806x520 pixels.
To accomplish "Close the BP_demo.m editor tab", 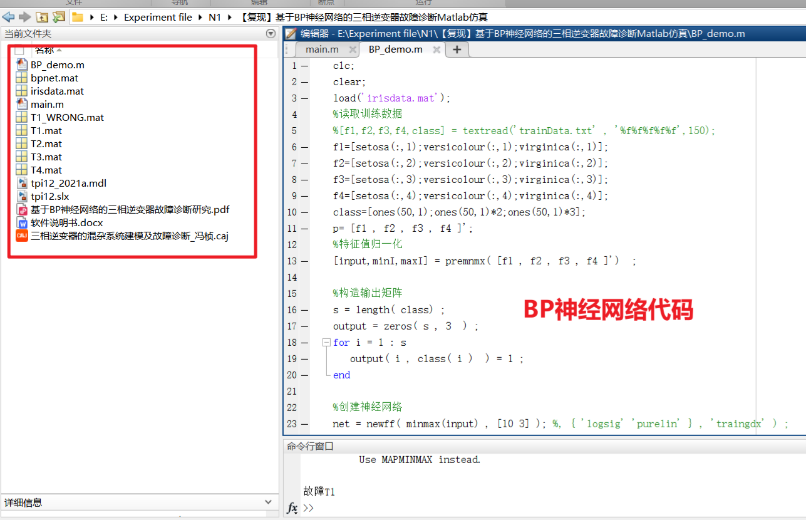I will tap(437, 49).
